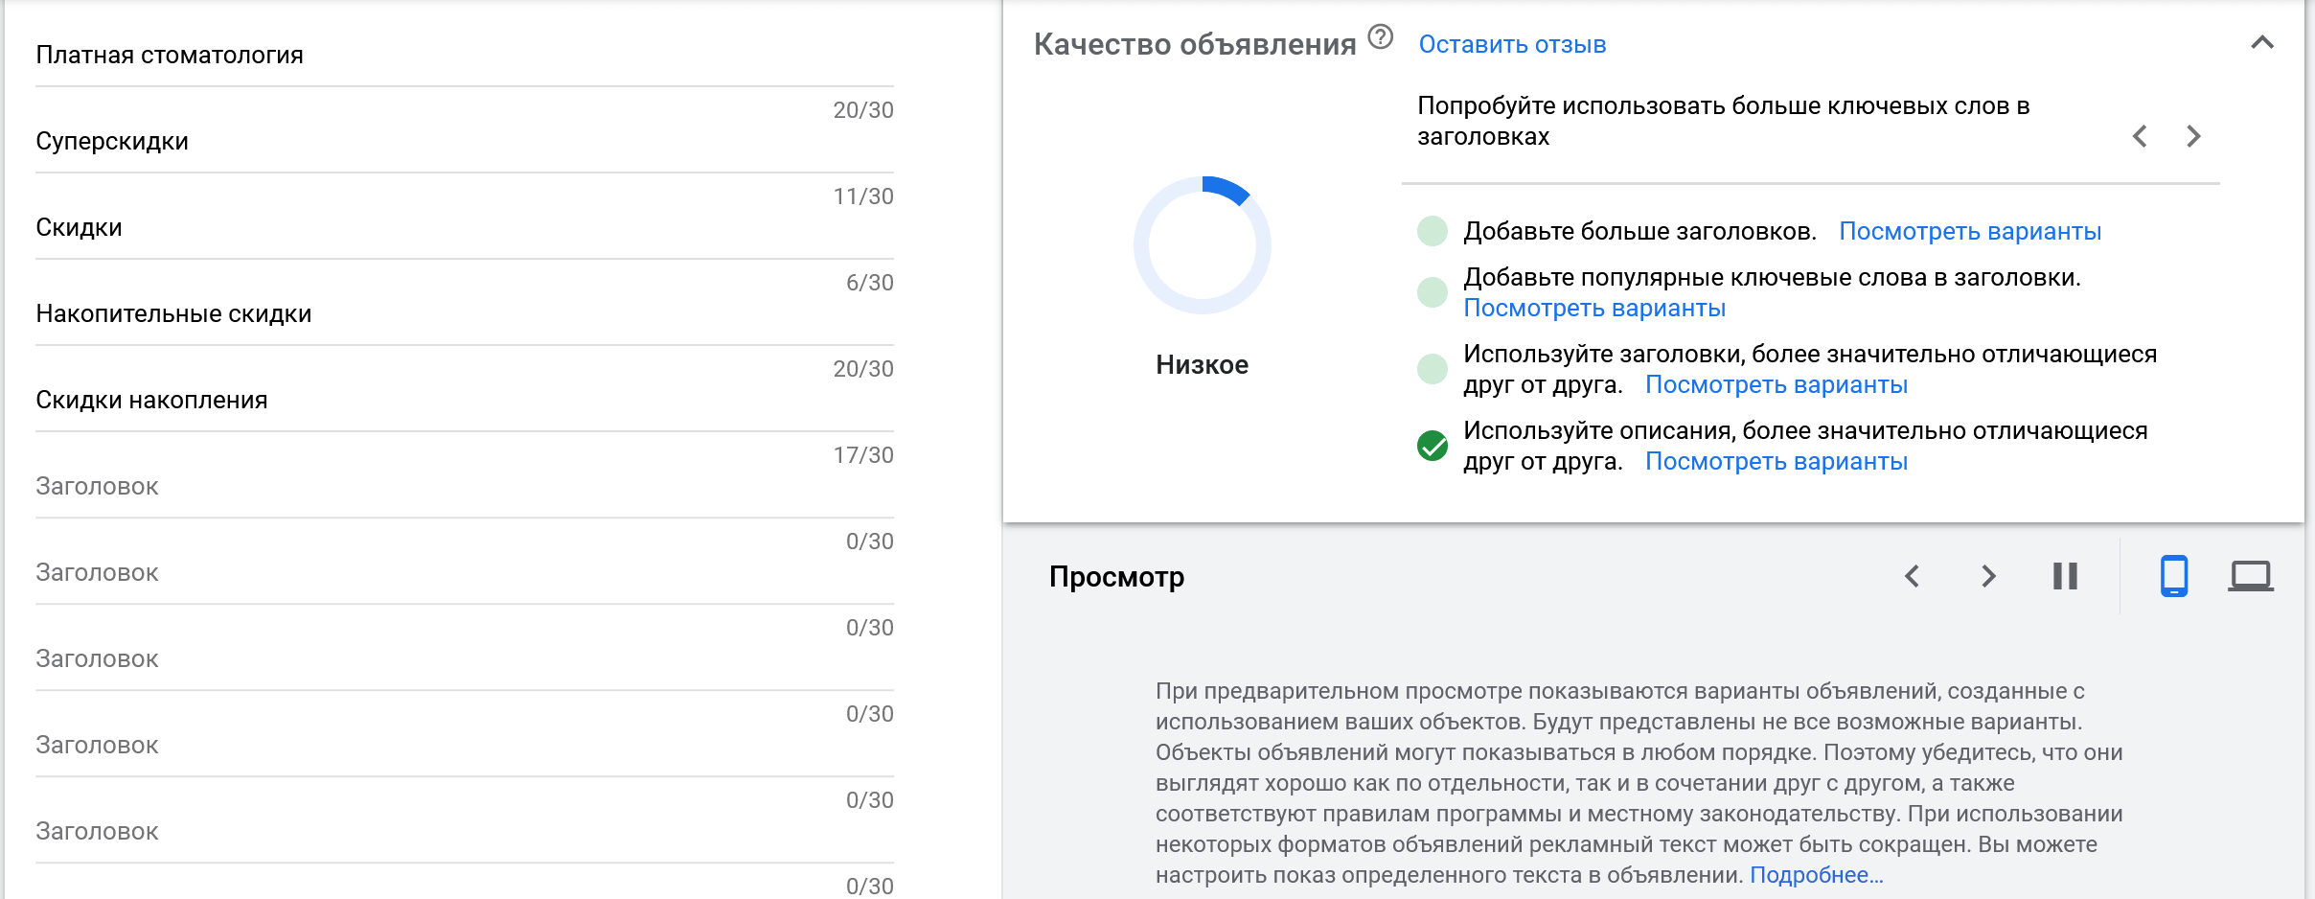Click the green checkmark for distinct descriptions
The height and width of the screenshot is (899, 2315).
1433,446
